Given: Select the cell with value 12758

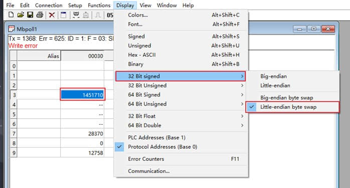Looking at the screenshot, I should click(82, 153).
